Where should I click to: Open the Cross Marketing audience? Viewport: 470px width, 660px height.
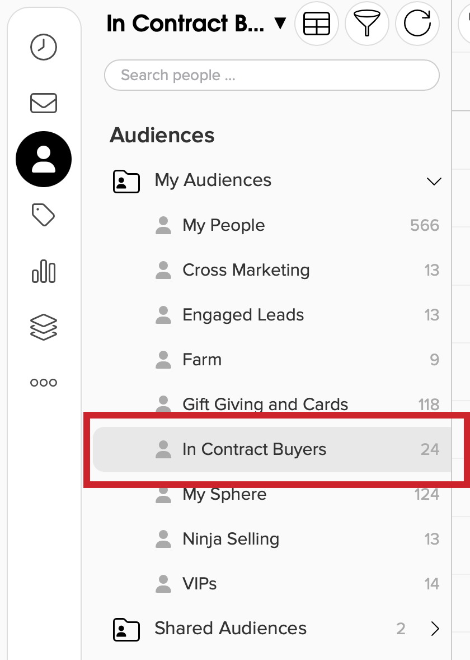[245, 270]
